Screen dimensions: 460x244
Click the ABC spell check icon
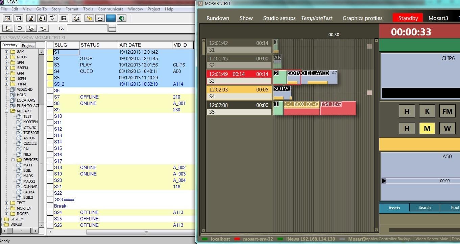click(x=53, y=18)
